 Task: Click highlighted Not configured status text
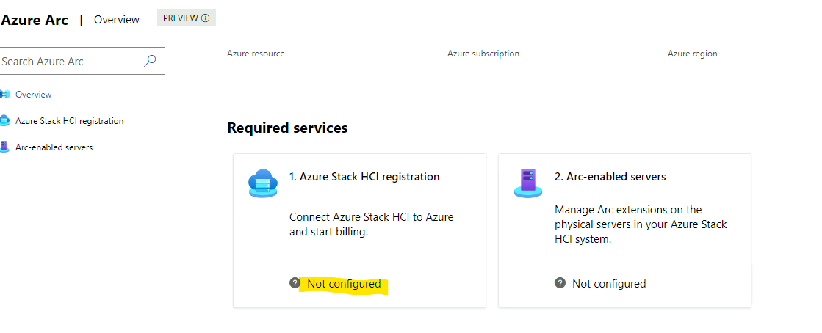(x=344, y=284)
